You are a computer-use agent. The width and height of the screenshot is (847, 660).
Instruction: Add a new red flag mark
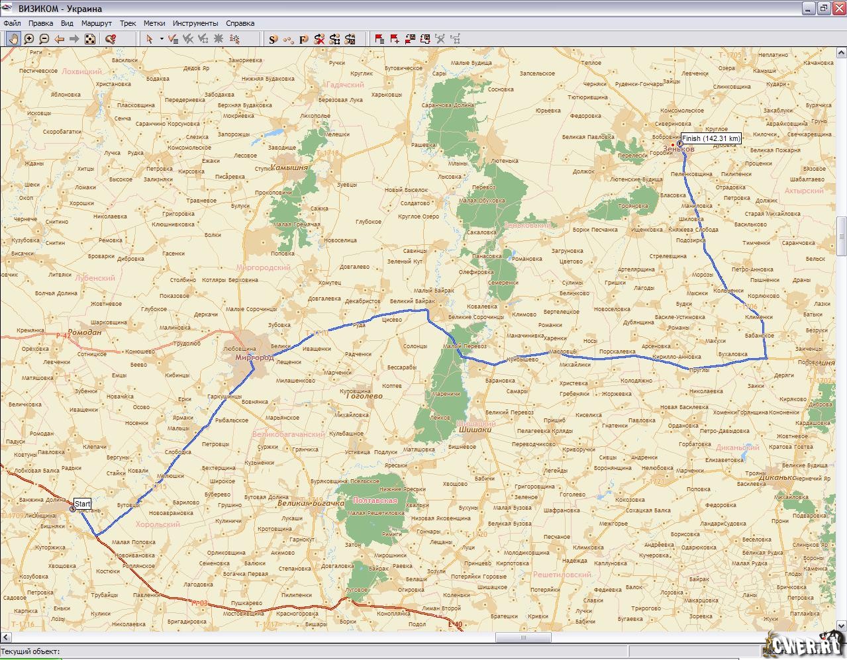coord(395,39)
